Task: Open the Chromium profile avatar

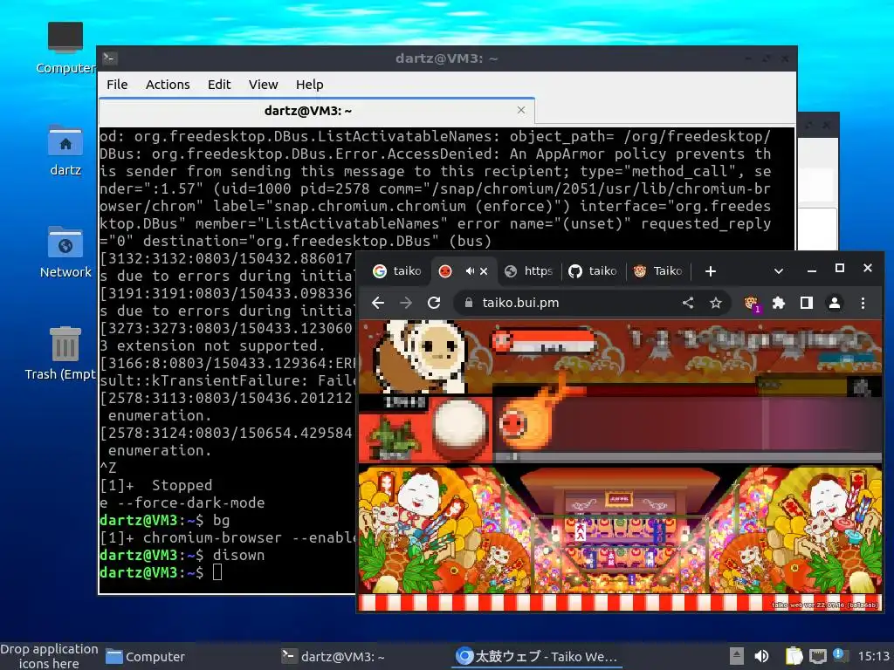Action: click(x=834, y=303)
